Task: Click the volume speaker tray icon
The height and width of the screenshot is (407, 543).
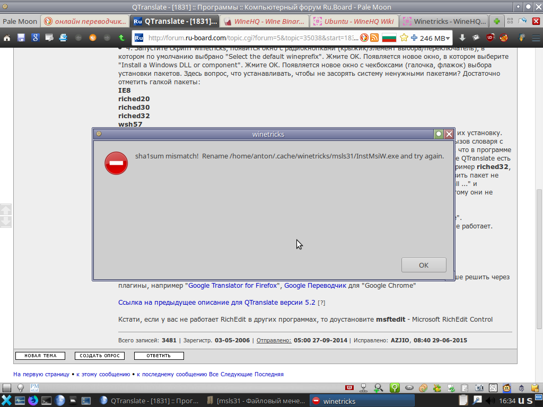Action: click(491, 401)
